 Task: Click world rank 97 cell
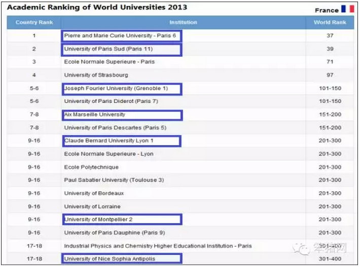pyautogui.click(x=330, y=75)
